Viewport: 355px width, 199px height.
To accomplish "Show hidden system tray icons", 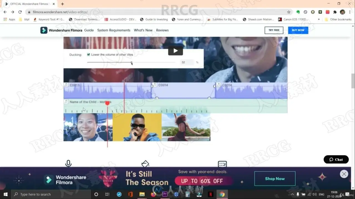I will tap(292, 194).
